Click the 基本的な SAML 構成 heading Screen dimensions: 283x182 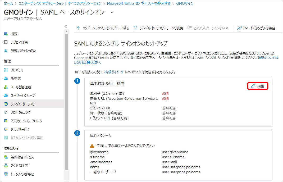(107, 84)
